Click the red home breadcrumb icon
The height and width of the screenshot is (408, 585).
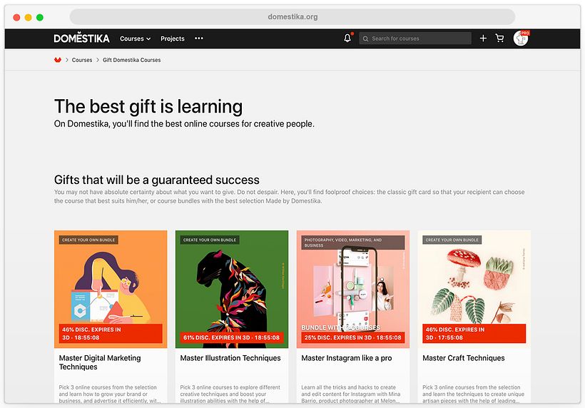(x=58, y=60)
